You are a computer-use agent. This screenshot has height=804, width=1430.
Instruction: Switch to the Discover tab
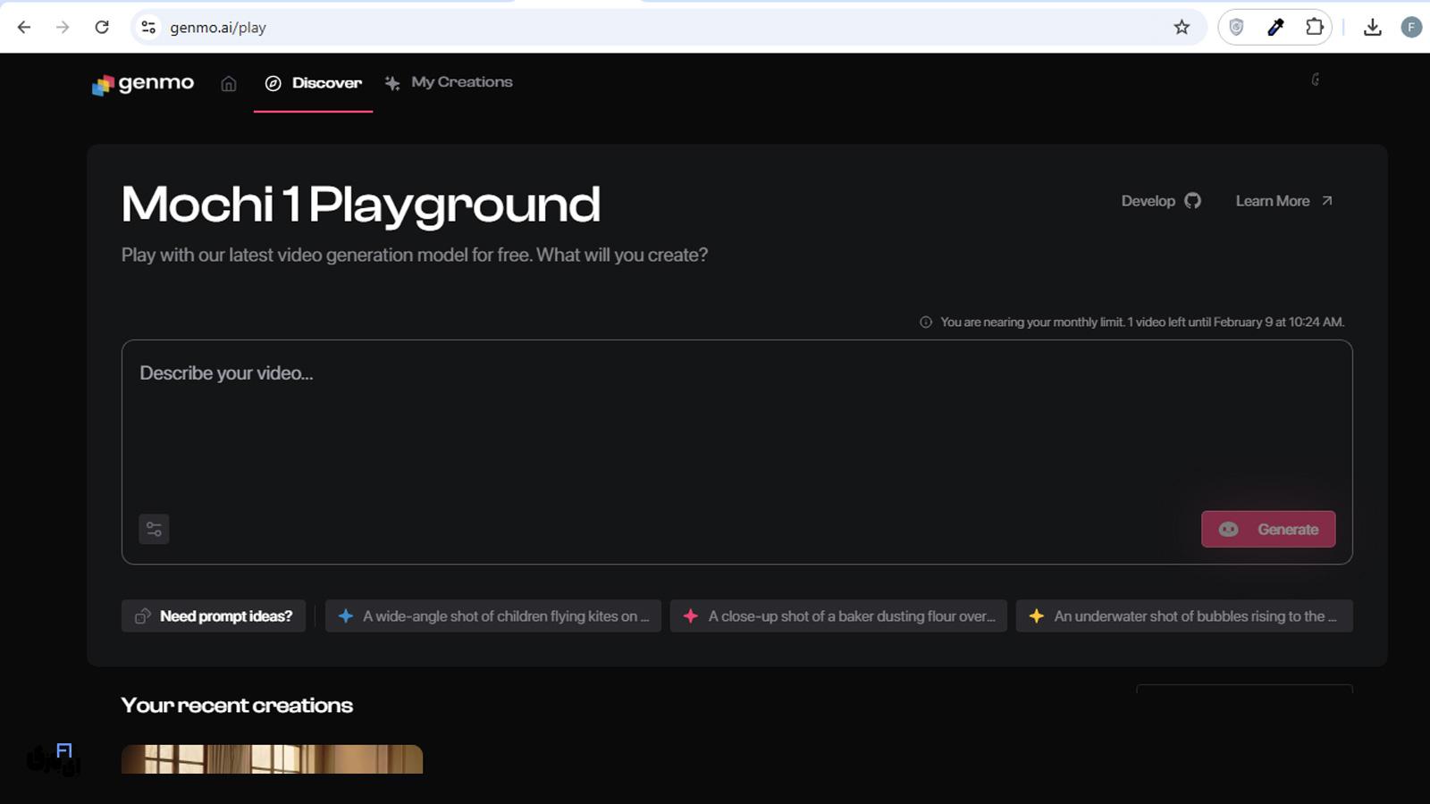314,82
